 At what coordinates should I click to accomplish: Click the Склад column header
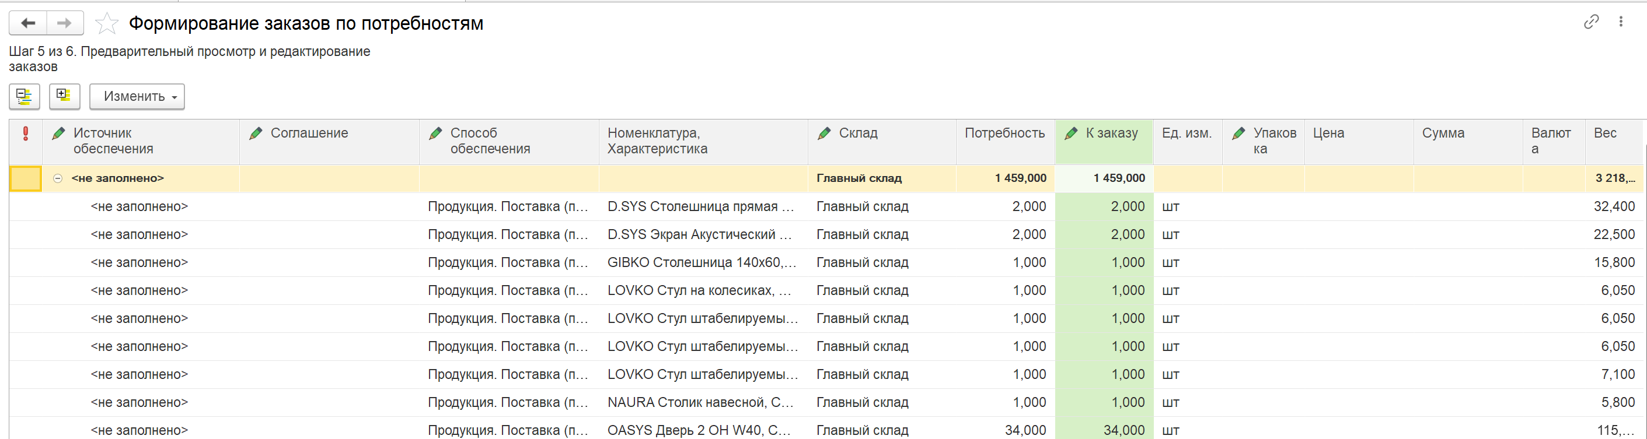[857, 134]
